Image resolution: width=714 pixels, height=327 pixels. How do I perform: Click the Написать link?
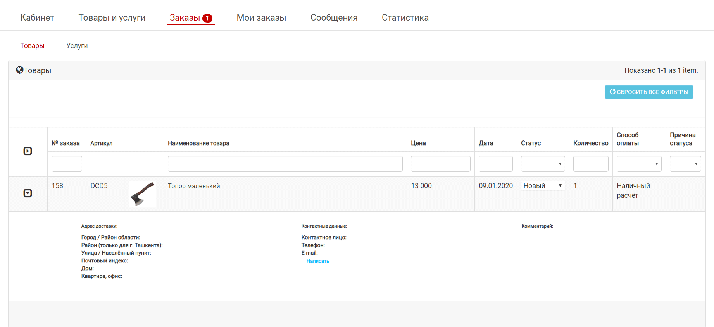pos(317,261)
